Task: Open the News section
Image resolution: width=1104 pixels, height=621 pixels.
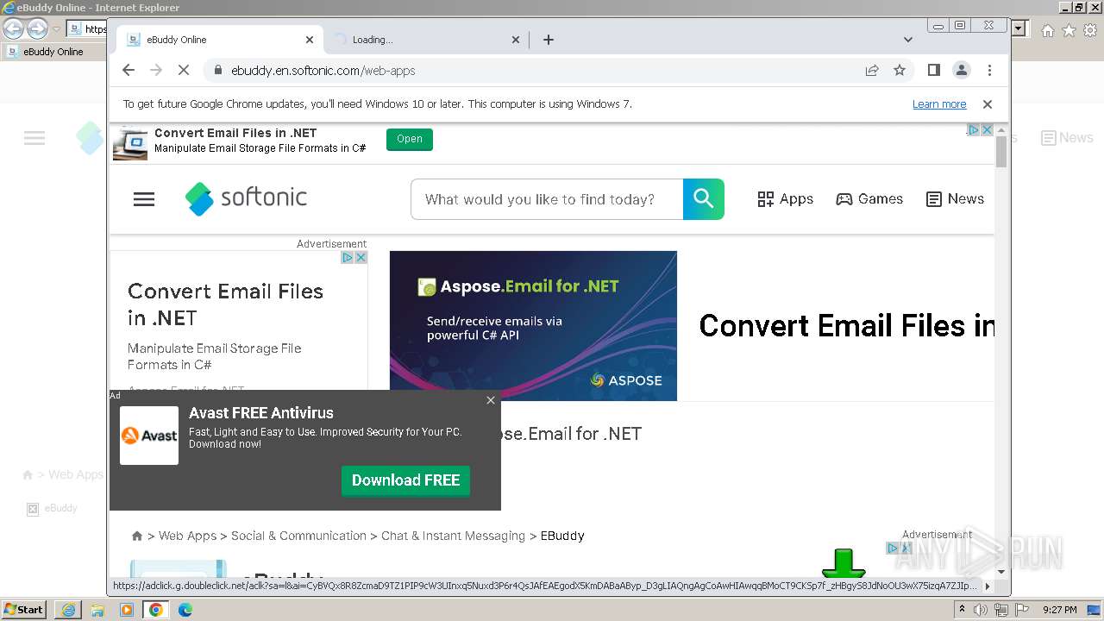Action: pyautogui.click(x=955, y=199)
